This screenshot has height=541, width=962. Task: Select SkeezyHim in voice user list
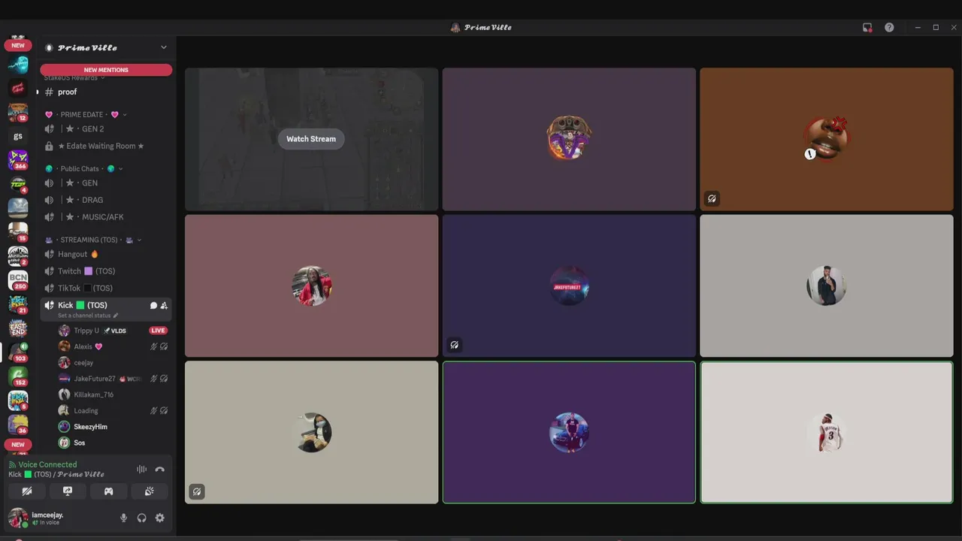click(x=112, y=427)
